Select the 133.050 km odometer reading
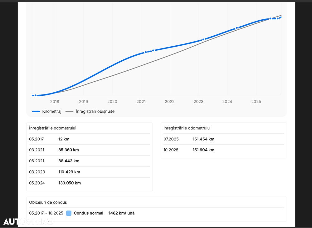Screen dimensions: 312x228 point(70,183)
